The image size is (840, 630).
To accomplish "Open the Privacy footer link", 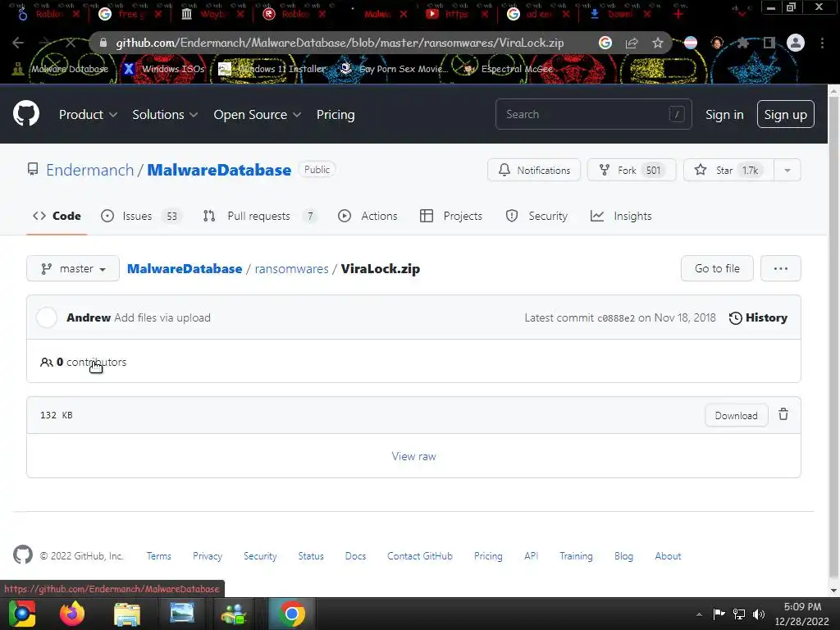I will click(208, 556).
